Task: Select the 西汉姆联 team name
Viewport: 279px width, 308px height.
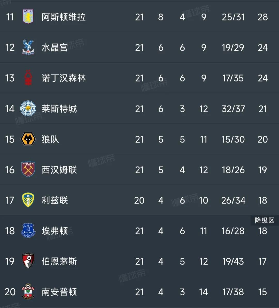Action: point(59,170)
